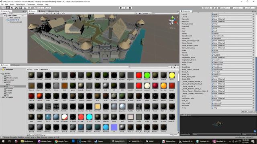Open object picker for Roof material
Viewport: 257px width, 144px height.
(x=253, y=31)
